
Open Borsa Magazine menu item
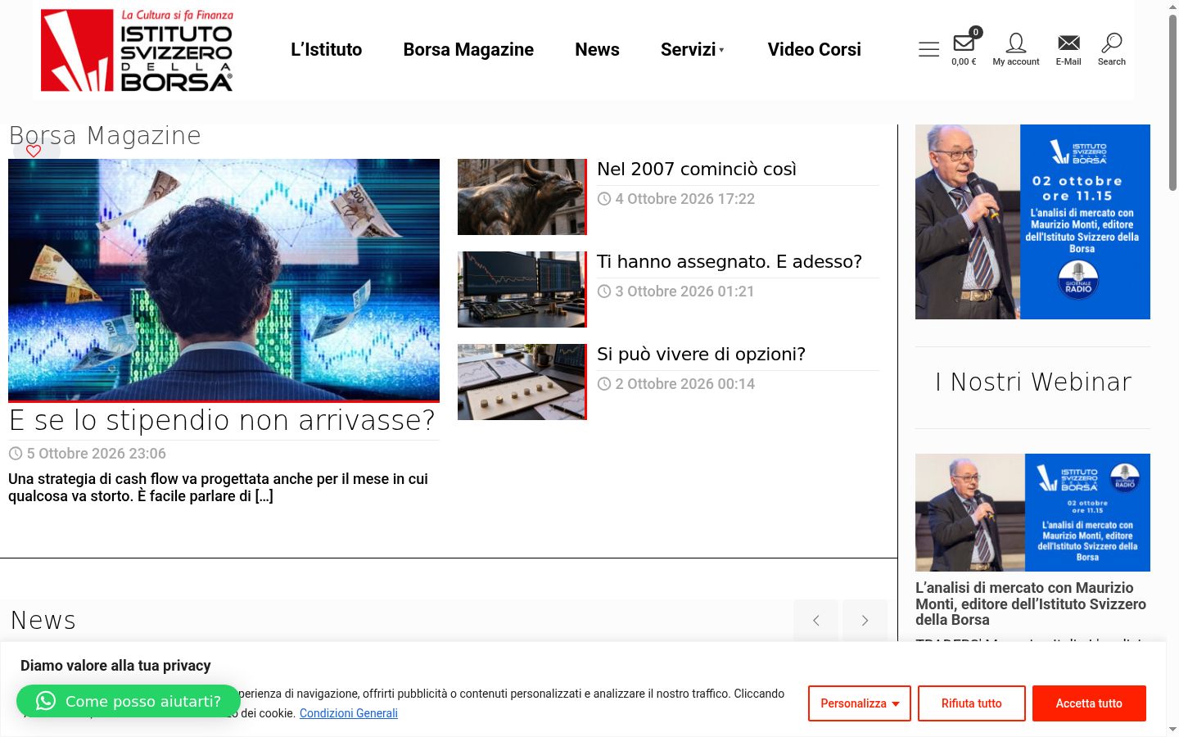tap(468, 50)
